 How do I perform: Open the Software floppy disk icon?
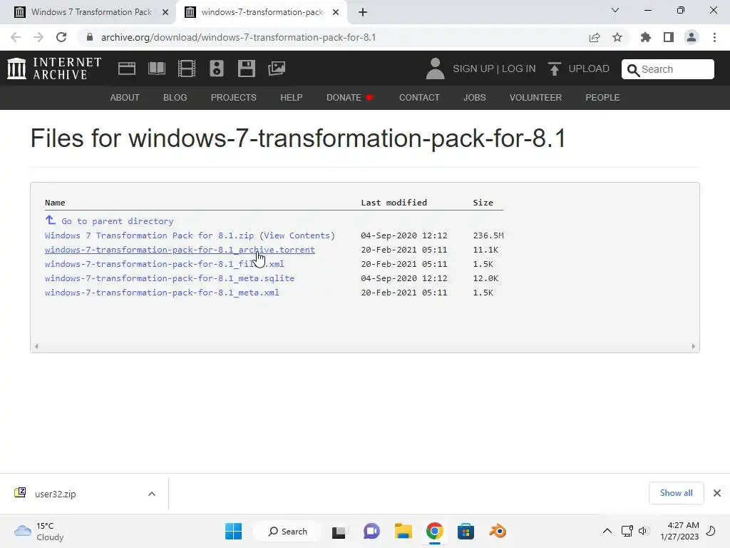pos(246,68)
